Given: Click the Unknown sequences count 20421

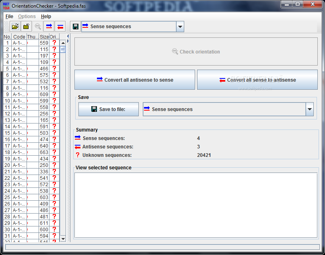Looking at the screenshot, I should coord(204,155).
